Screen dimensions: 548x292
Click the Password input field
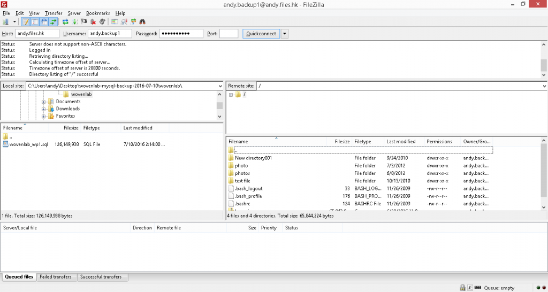pyautogui.click(x=181, y=34)
